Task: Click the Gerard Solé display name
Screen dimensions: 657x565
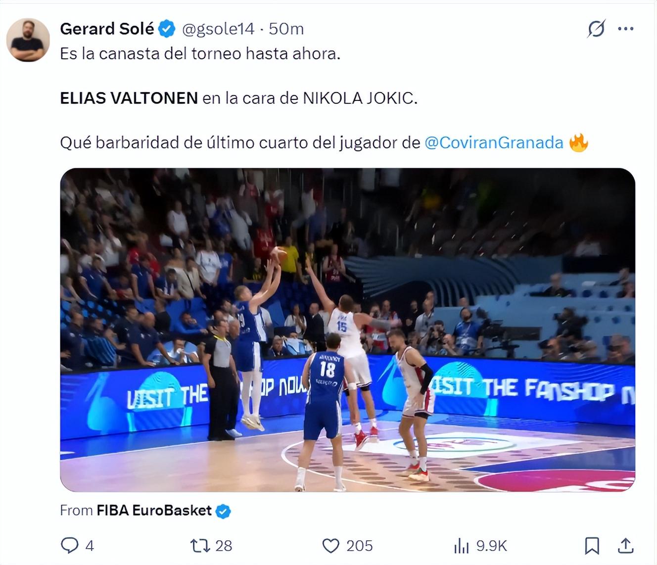Action: coord(107,29)
